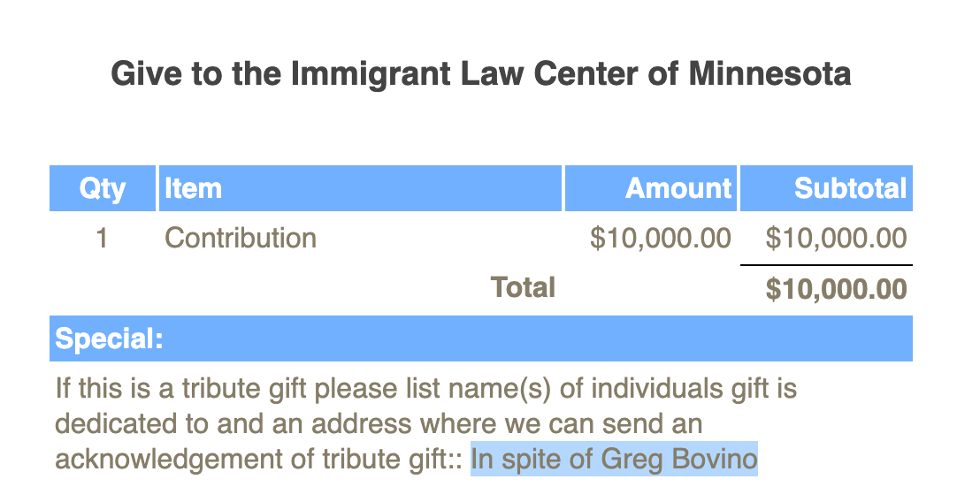980x502 pixels.
Task: Select the Qty column header
Action: (x=103, y=188)
